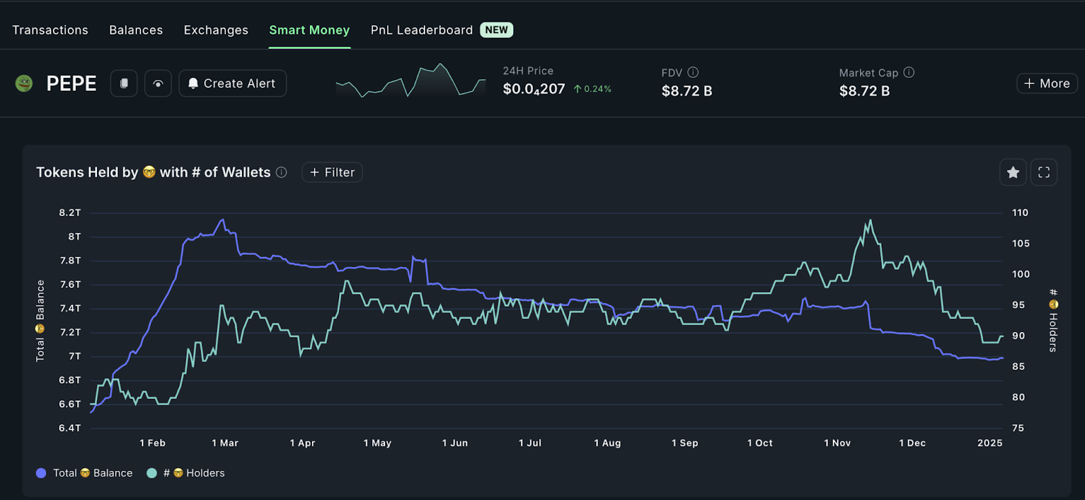Click the 8.2T left axis label

(70, 213)
